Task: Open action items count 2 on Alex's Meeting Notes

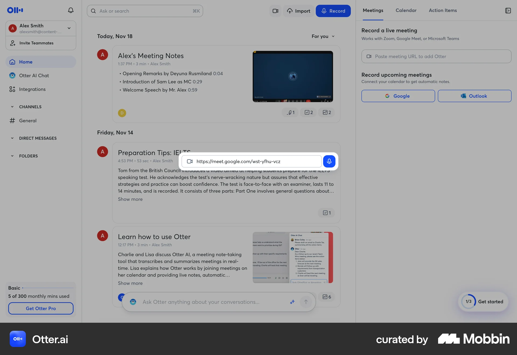Action: point(309,112)
